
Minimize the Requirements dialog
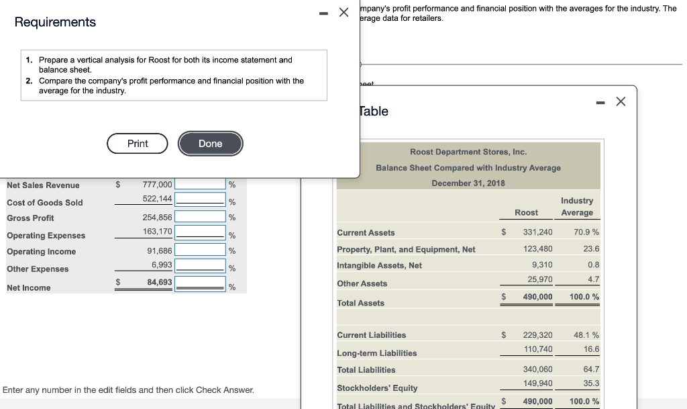click(x=323, y=13)
